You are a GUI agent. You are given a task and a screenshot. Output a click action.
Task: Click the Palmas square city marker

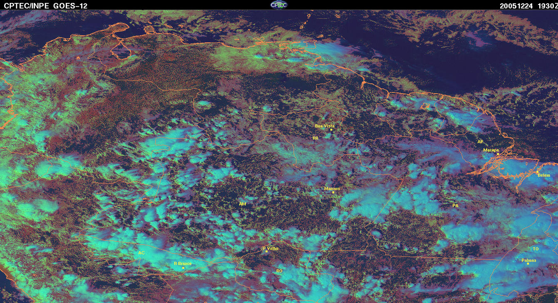click(528, 264)
